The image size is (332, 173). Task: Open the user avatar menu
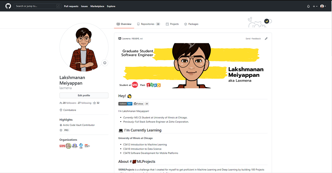[323, 6]
